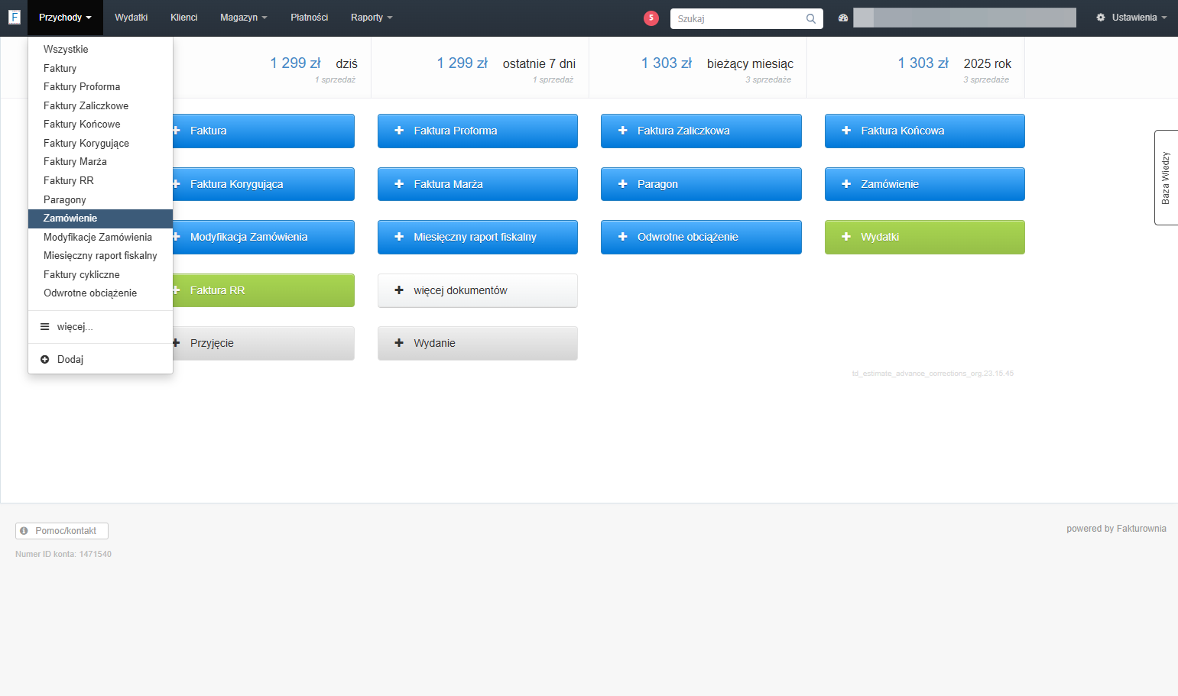
Task: Select Paragony in the dropdown
Action: [x=100, y=199]
